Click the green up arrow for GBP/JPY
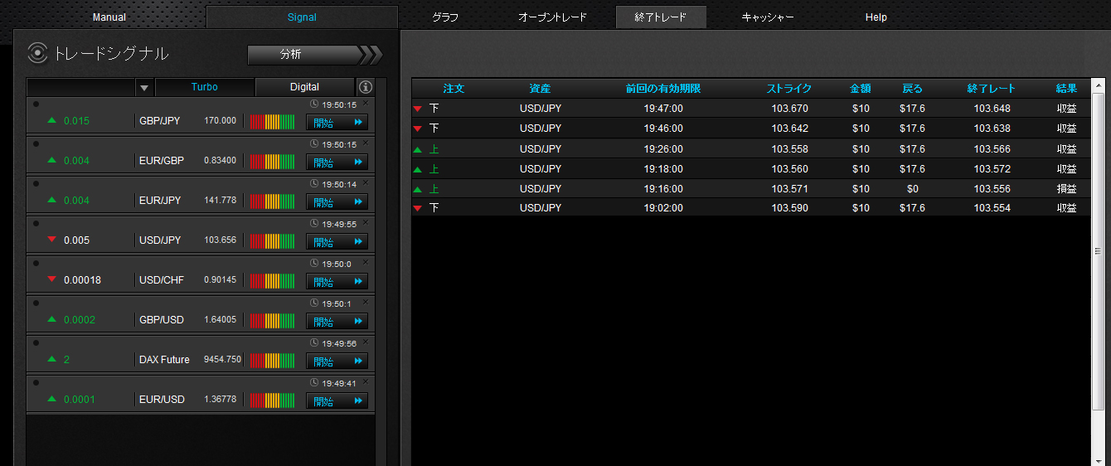 [52, 121]
